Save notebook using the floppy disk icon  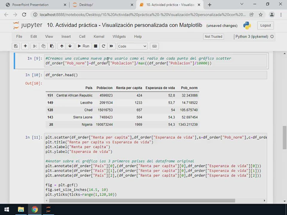[16, 46]
